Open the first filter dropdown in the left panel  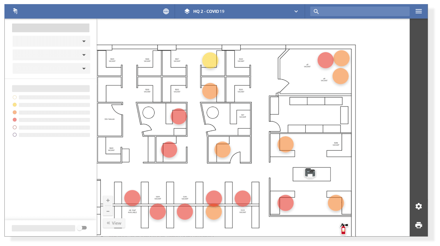[51, 41]
